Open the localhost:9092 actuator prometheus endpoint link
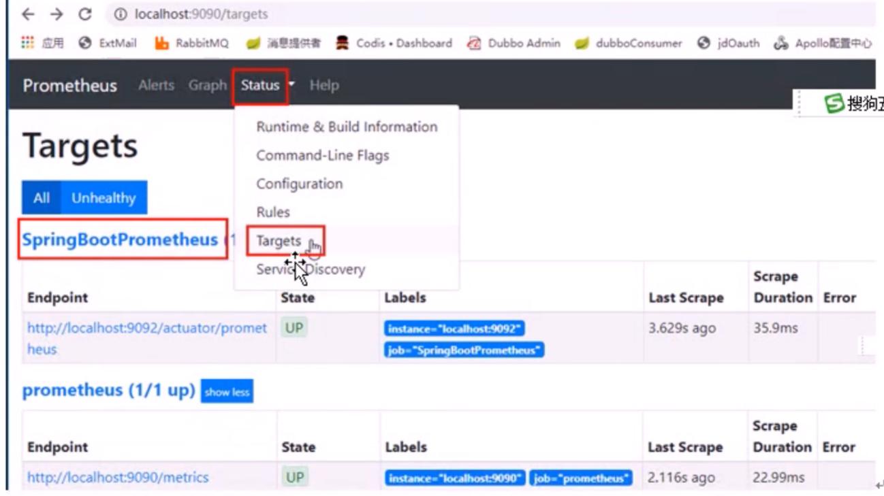884x496 pixels. click(147, 338)
